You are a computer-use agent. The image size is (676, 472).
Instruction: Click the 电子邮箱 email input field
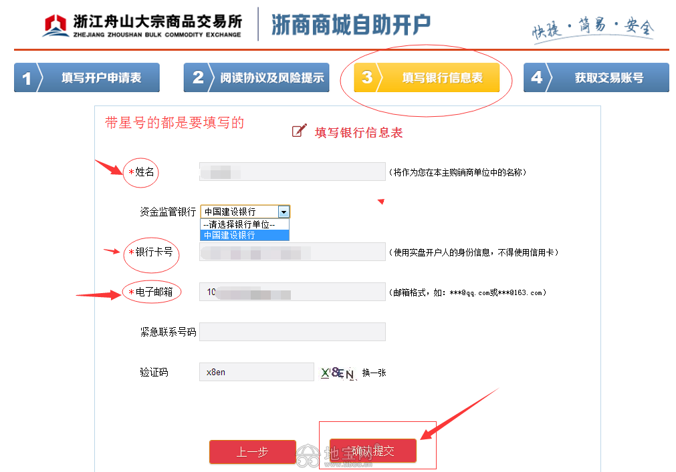292,292
